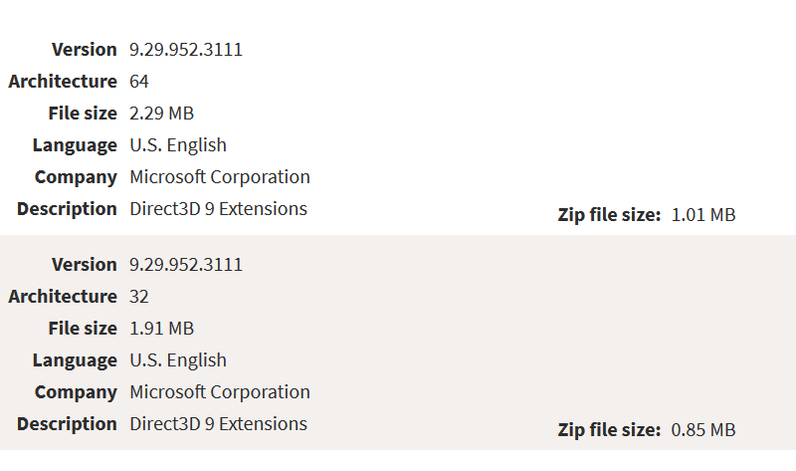Click the Company label in the 64-bit entry
The height and width of the screenshot is (471, 796).
[x=76, y=177]
